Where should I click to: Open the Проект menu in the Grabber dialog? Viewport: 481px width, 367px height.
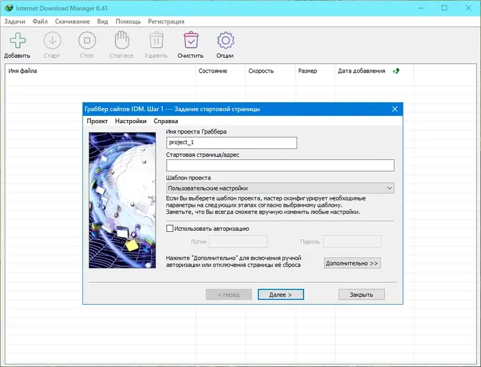tap(99, 121)
